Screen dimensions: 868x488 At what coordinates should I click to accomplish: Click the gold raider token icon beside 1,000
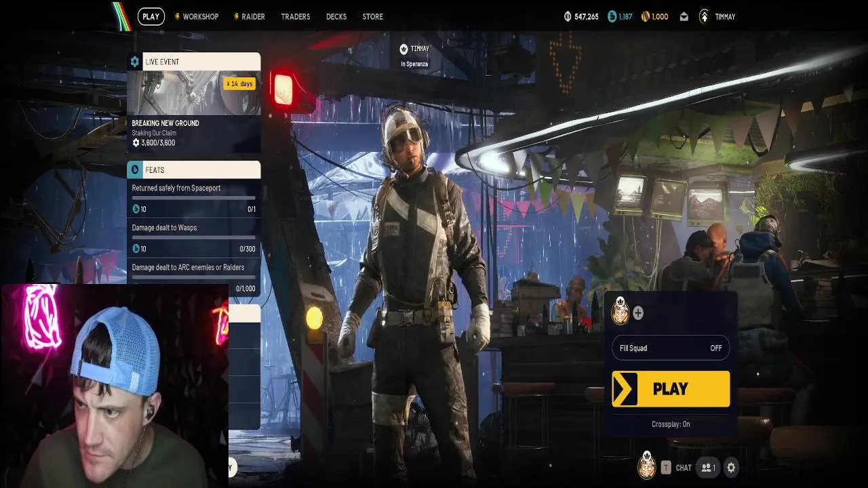click(646, 16)
